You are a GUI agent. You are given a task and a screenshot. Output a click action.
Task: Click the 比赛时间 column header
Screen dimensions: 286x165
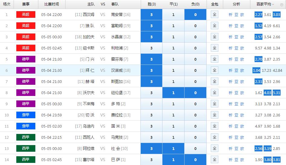[52, 4]
